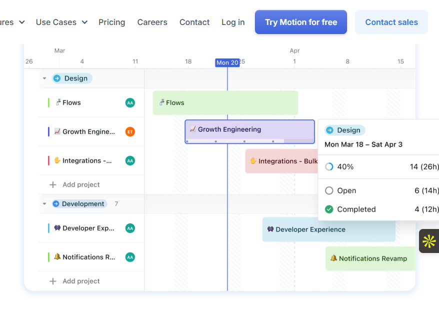This screenshot has width=439, height=328.
Task: Click the AA avatar in the Flows row
Action: (x=130, y=102)
